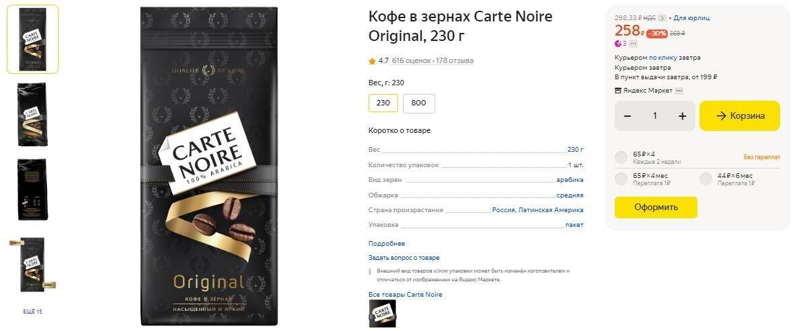Click the star rating icon
The width and height of the screenshot is (799, 331).
(x=372, y=61)
